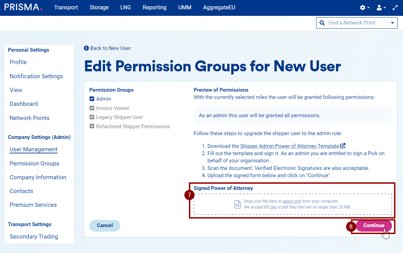The image size is (403, 253).
Task: Click the fullscreen expand arrows icon
Action: pos(395,8)
